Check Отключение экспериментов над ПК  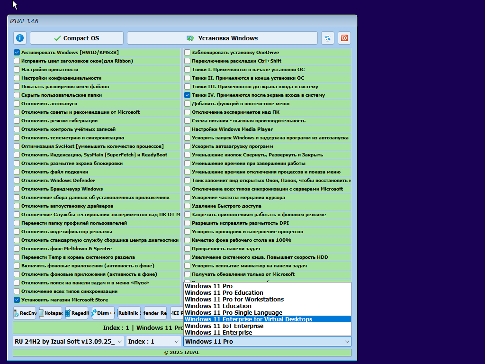187,112
